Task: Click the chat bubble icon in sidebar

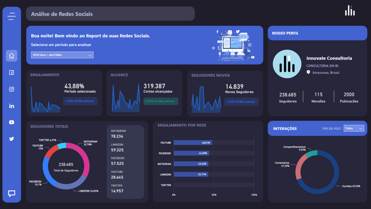Action: click(11, 194)
